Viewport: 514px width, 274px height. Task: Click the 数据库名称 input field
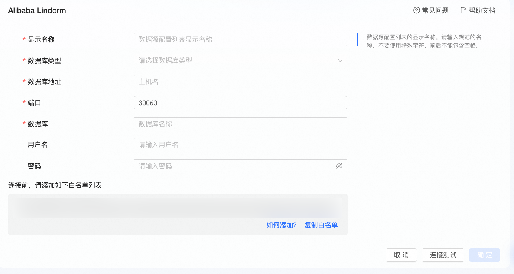(x=241, y=124)
